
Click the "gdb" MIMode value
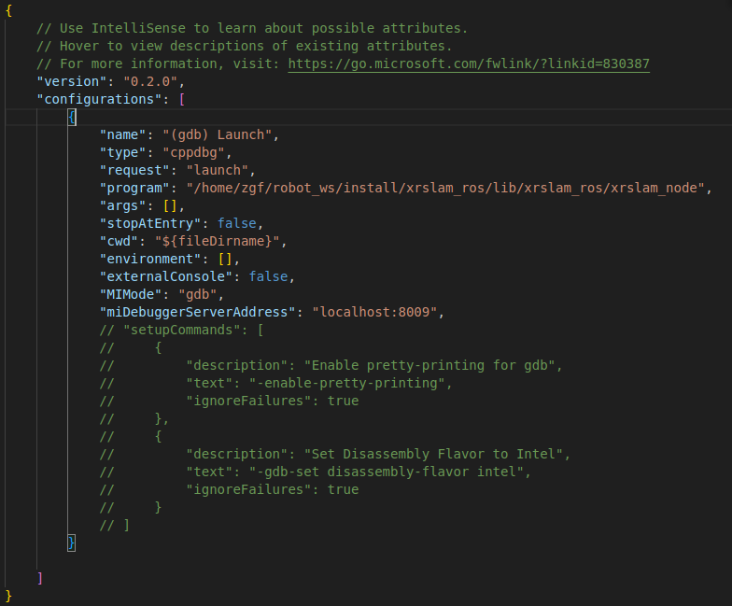click(x=198, y=295)
